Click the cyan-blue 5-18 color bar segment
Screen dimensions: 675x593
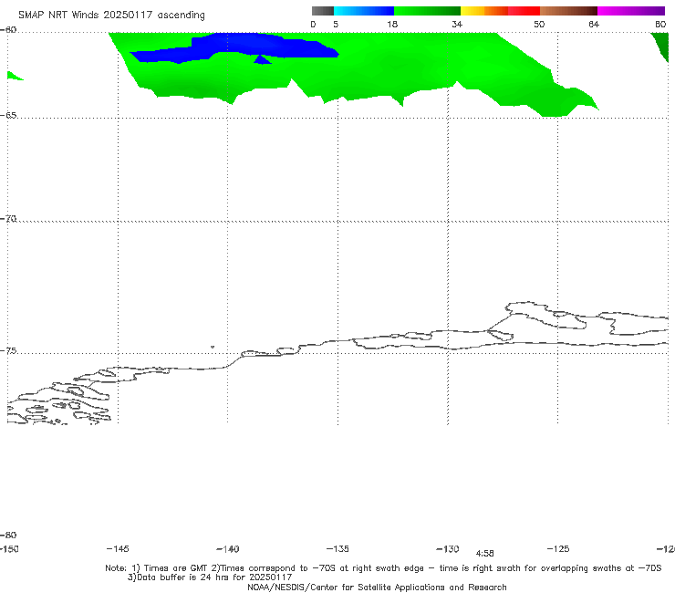pyautogui.click(x=364, y=11)
